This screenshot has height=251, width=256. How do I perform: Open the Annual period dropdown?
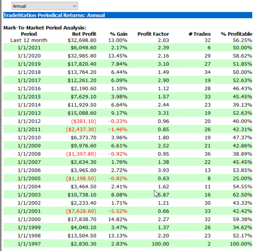44,6
